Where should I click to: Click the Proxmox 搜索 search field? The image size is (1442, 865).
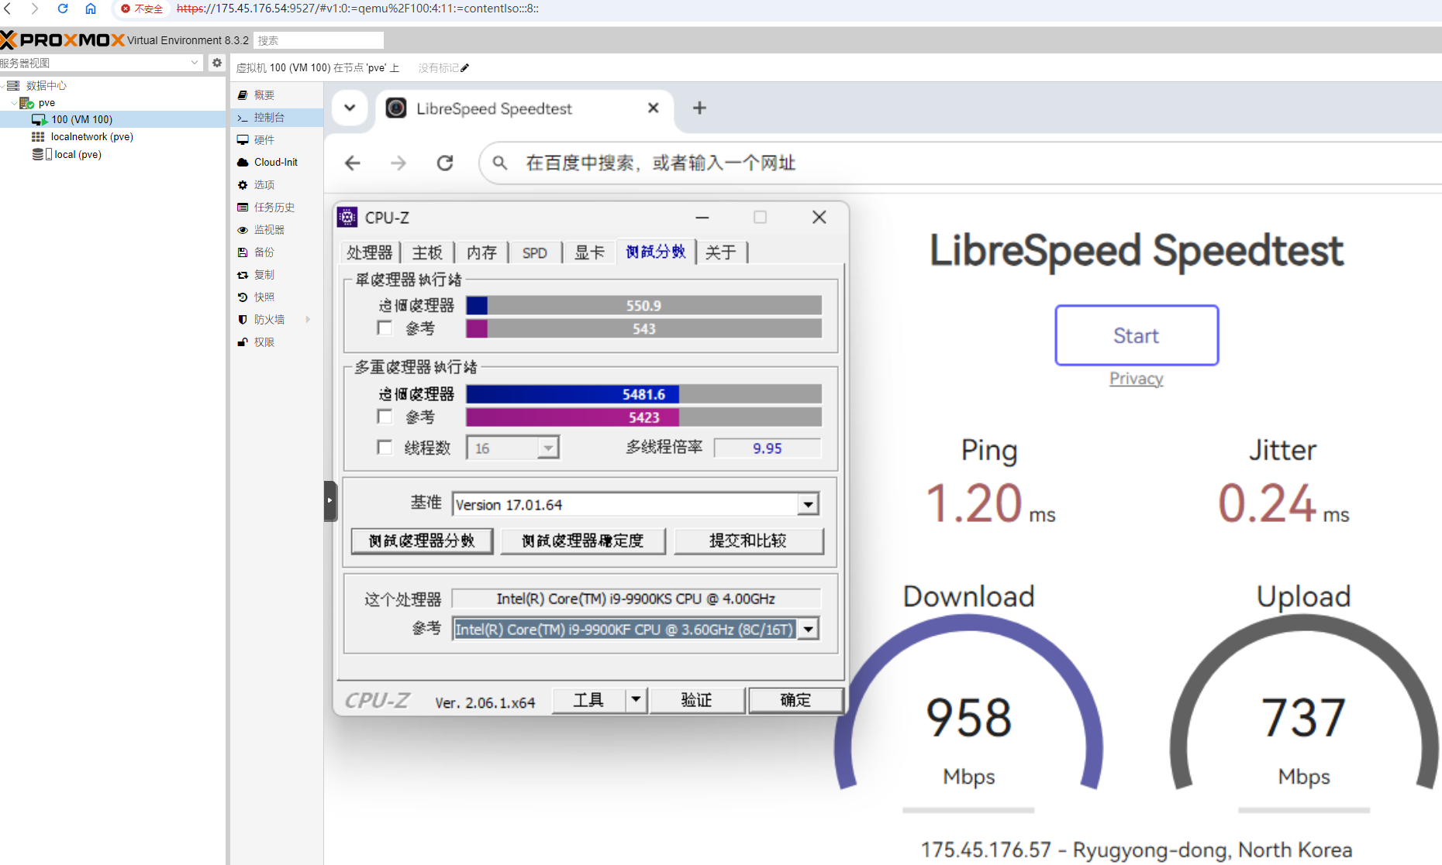pyautogui.click(x=319, y=40)
